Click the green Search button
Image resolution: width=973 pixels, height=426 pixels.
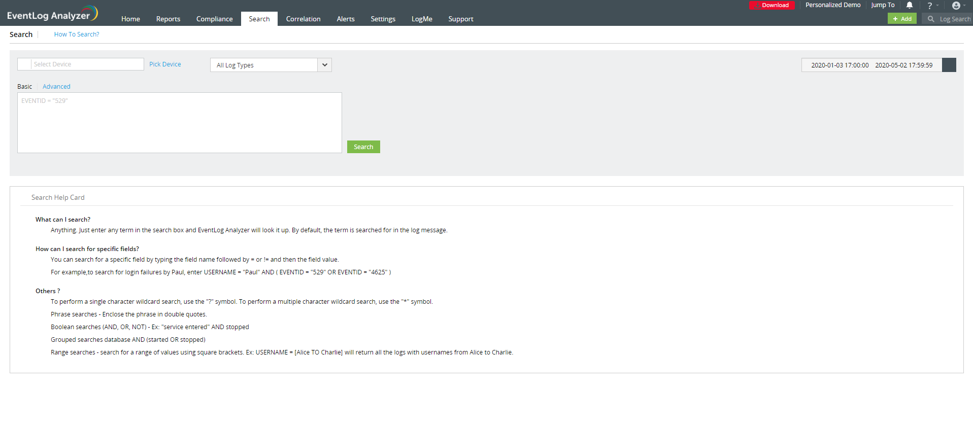pos(363,147)
